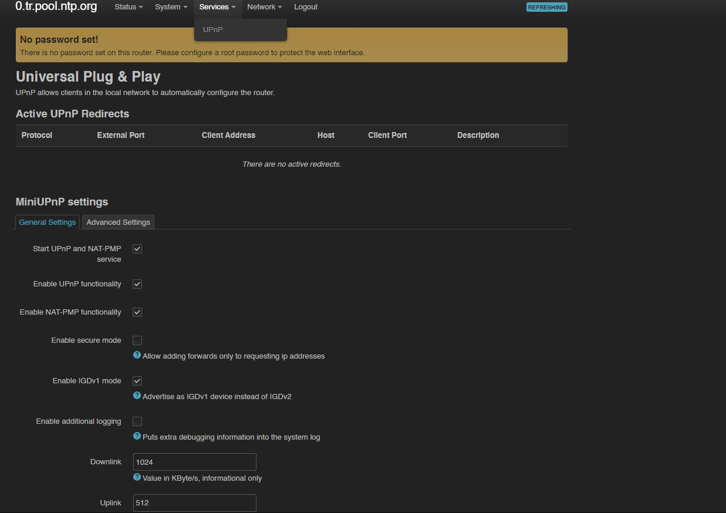Switch to the General Settings tab
Screen dimensions: 726x513
point(48,222)
